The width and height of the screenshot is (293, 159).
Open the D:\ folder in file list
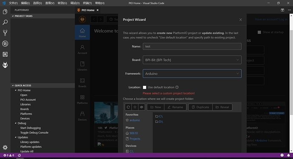click(161, 122)
